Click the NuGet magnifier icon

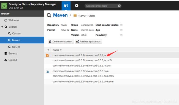click(9, 47)
